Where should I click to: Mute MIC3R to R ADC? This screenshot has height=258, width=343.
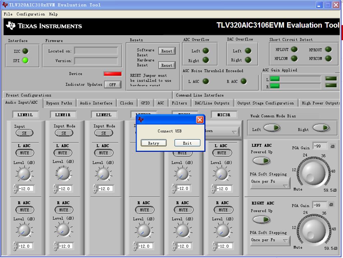(223, 210)
